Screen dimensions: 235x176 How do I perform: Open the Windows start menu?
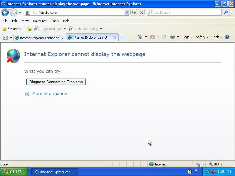tap(14, 172)
